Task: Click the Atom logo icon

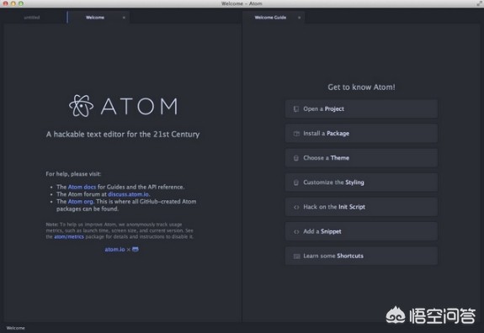Action: pyautogui.click(x=81, y=106)
